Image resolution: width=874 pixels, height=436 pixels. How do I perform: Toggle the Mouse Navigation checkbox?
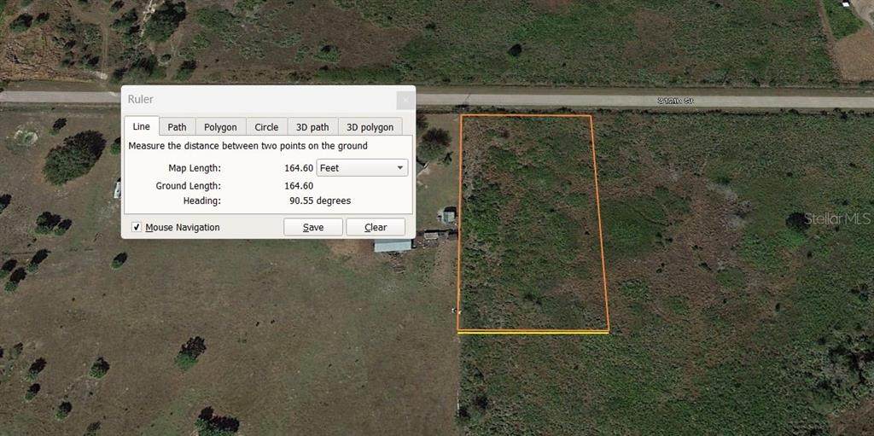click(x=137, y=228)
